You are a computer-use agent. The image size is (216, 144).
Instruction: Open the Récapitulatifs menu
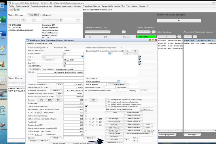click(x=107, y=6)
